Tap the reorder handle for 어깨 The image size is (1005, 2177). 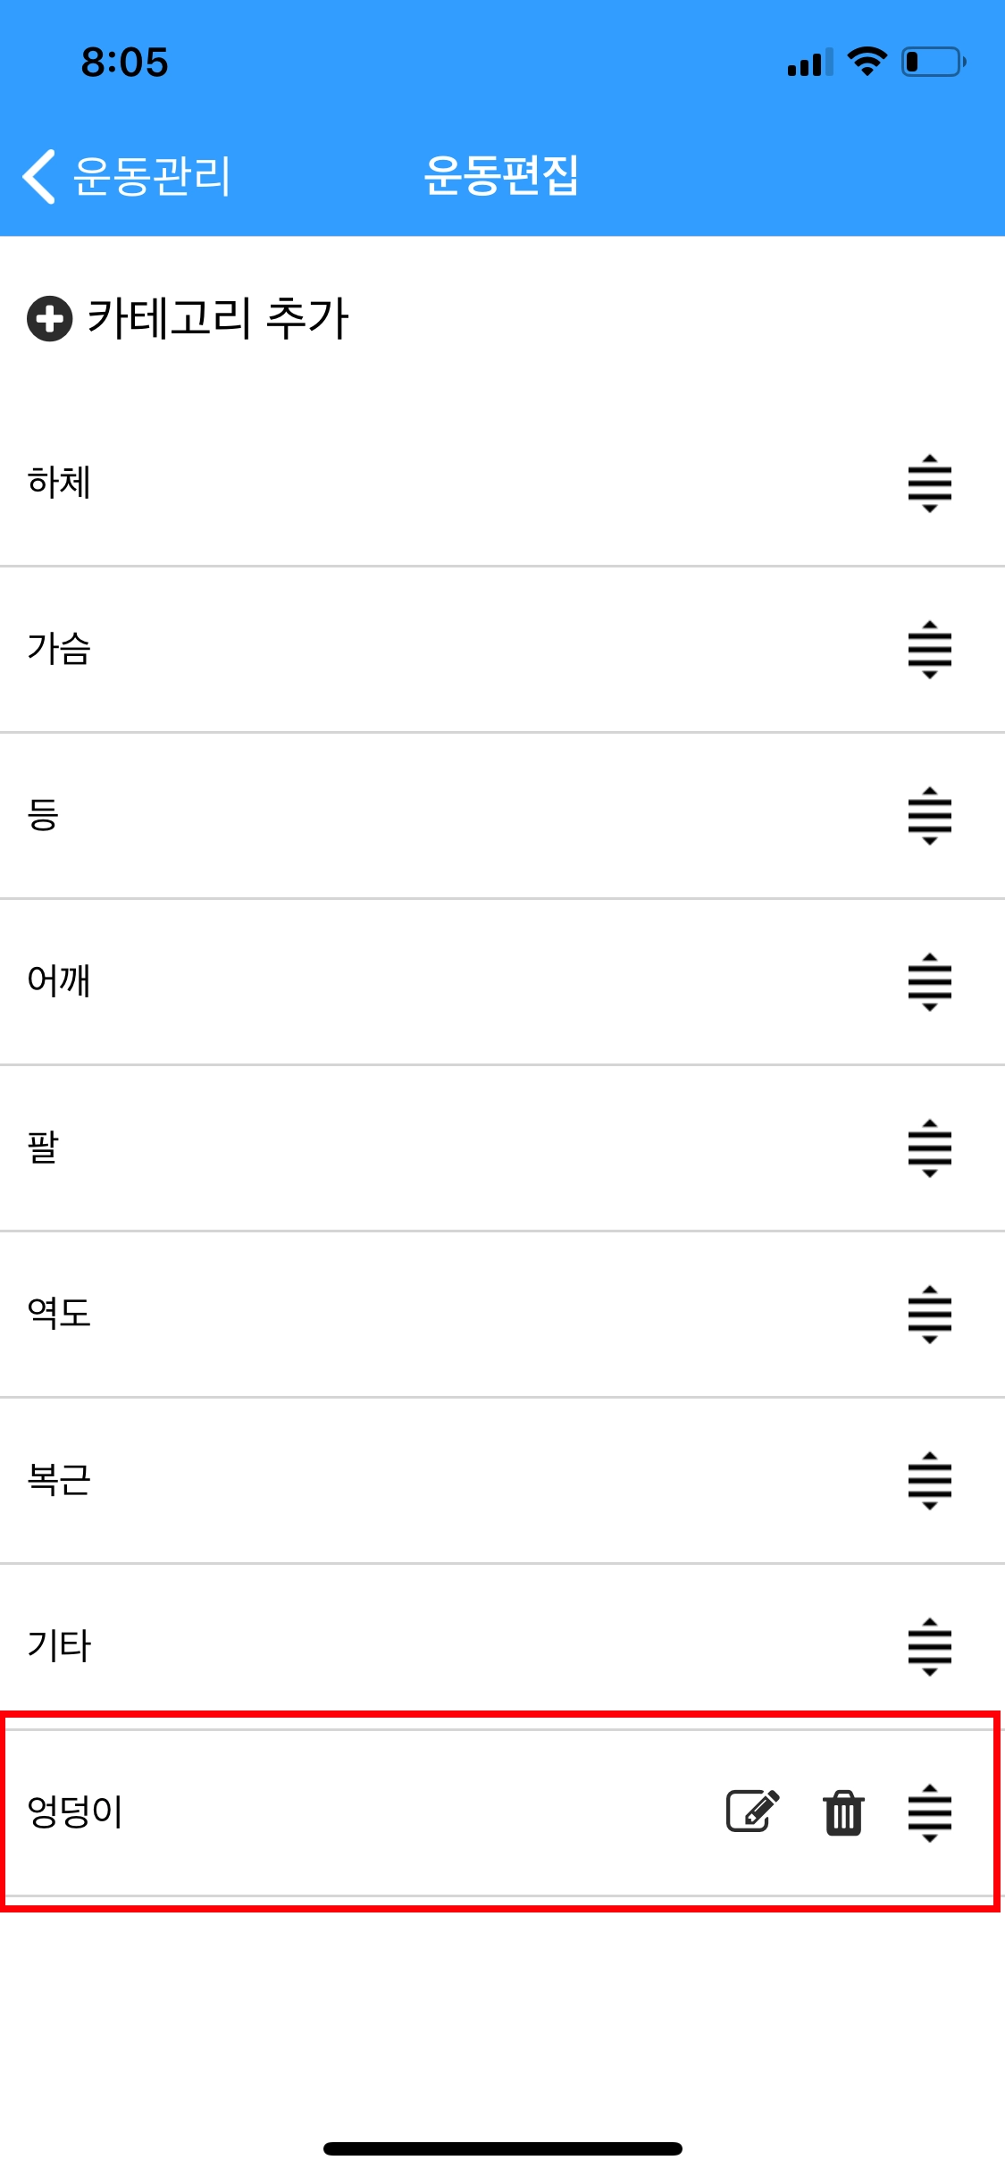pos(929,982)
